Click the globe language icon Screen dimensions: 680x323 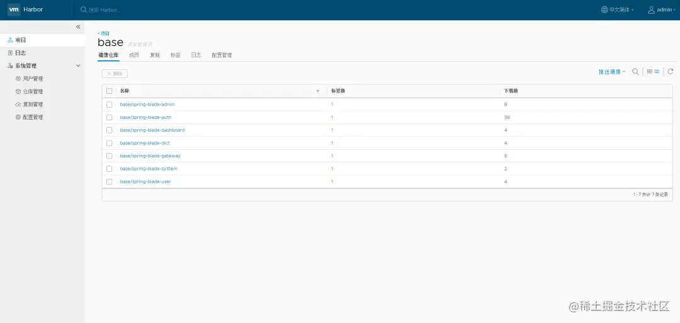[x=604, y=9]
